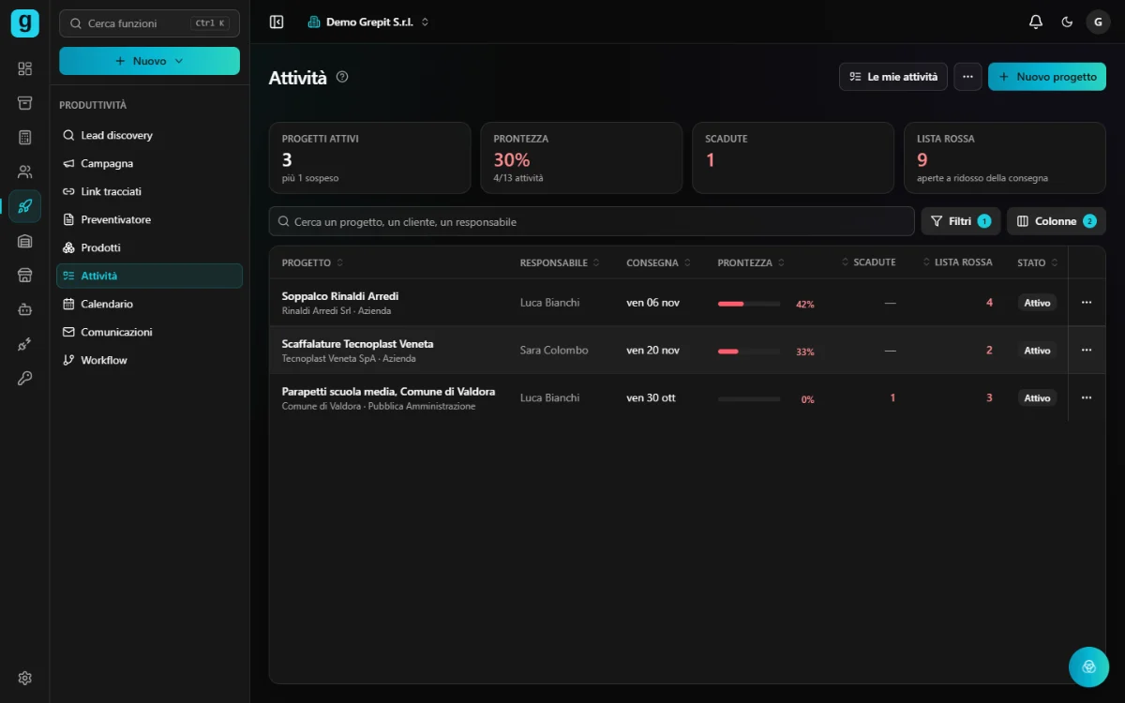The width and height of the screenshot is (1125, 703).
Task: Open the Grepit logo home icon
Action: tap(24, 22)
